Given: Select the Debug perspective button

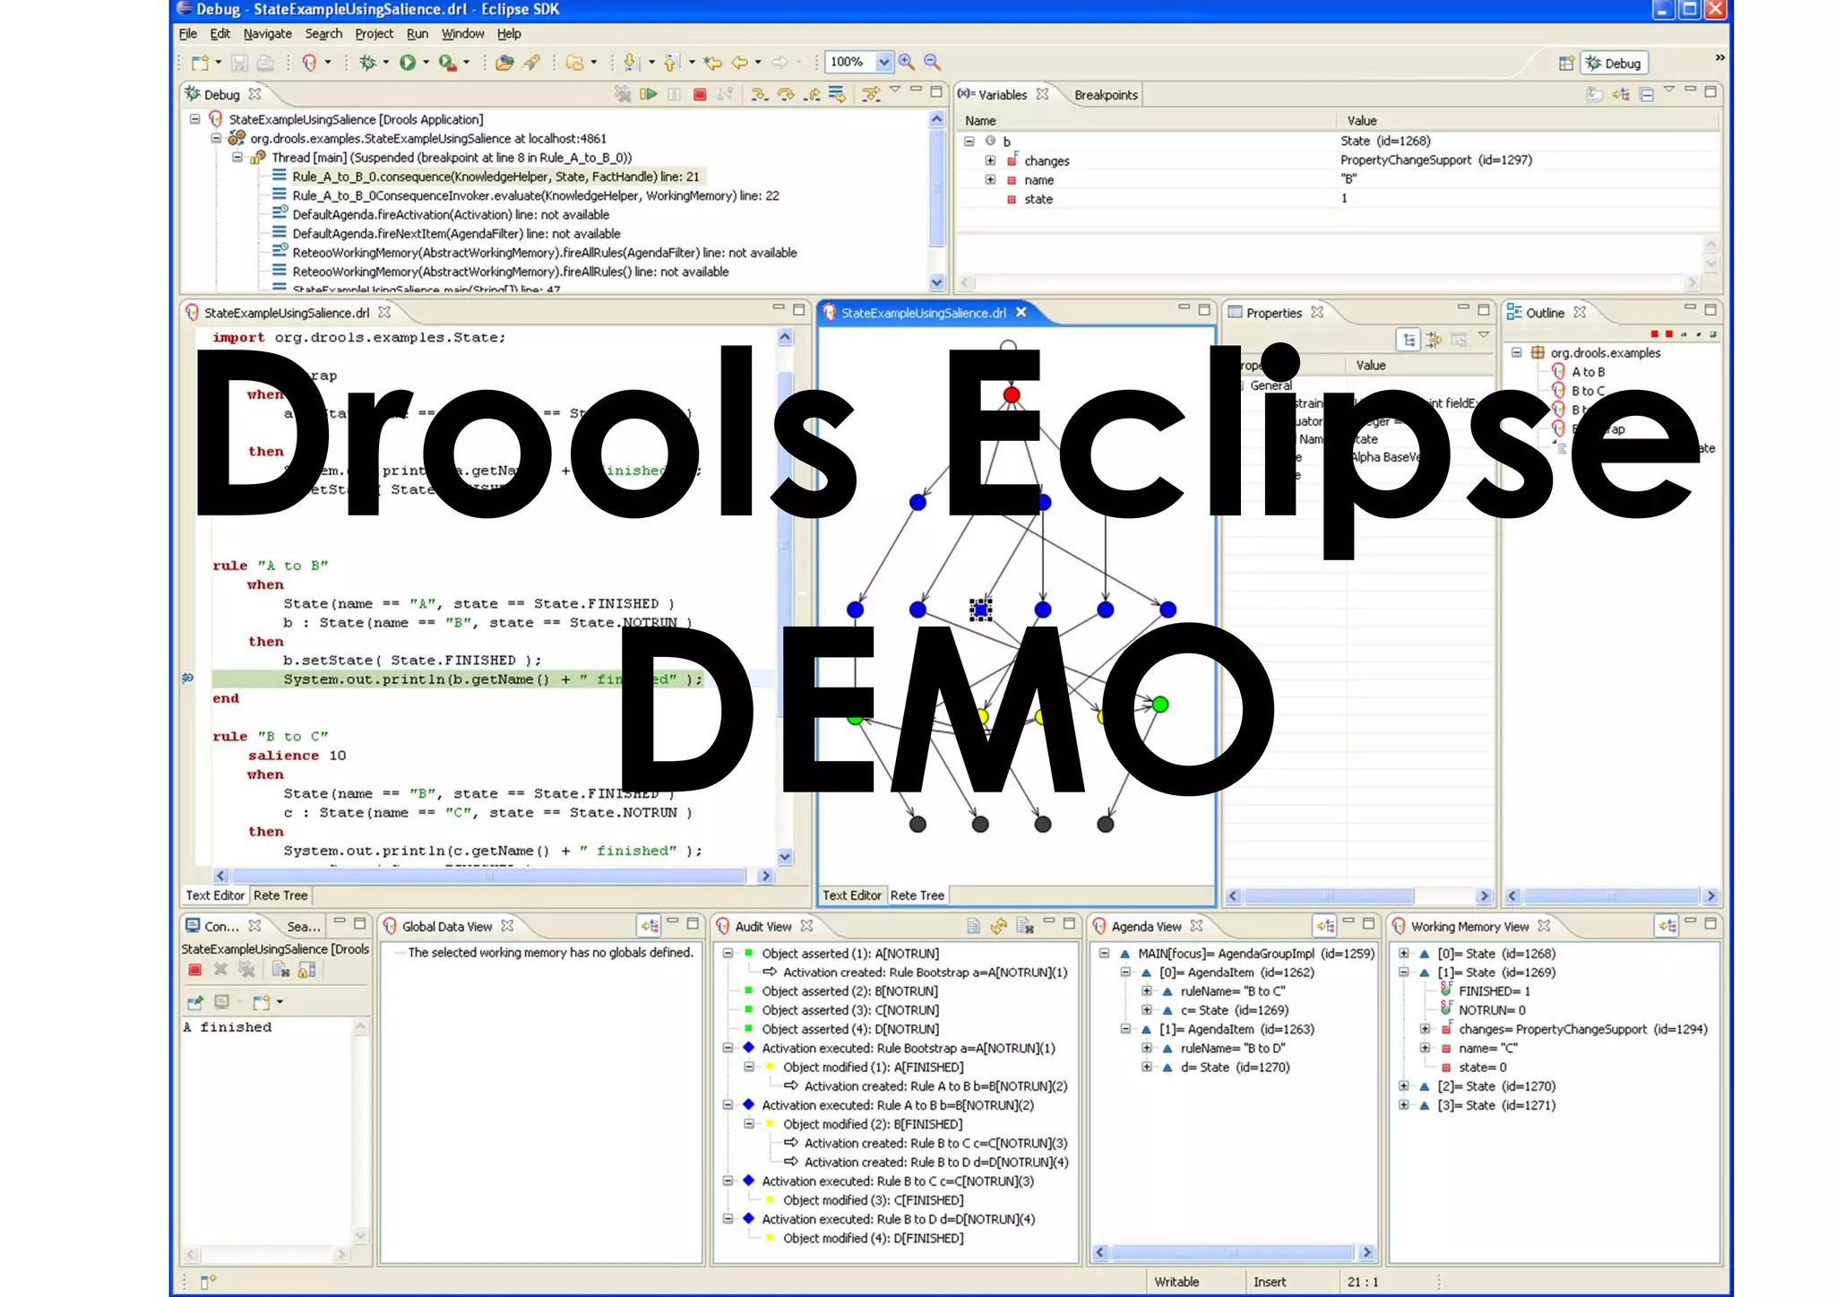Looking at the screenshot, I should [1614, 63].
